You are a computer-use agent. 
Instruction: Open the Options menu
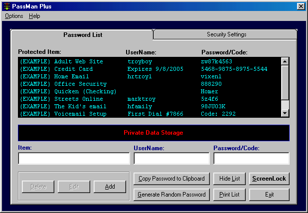(x=14, y=16)
